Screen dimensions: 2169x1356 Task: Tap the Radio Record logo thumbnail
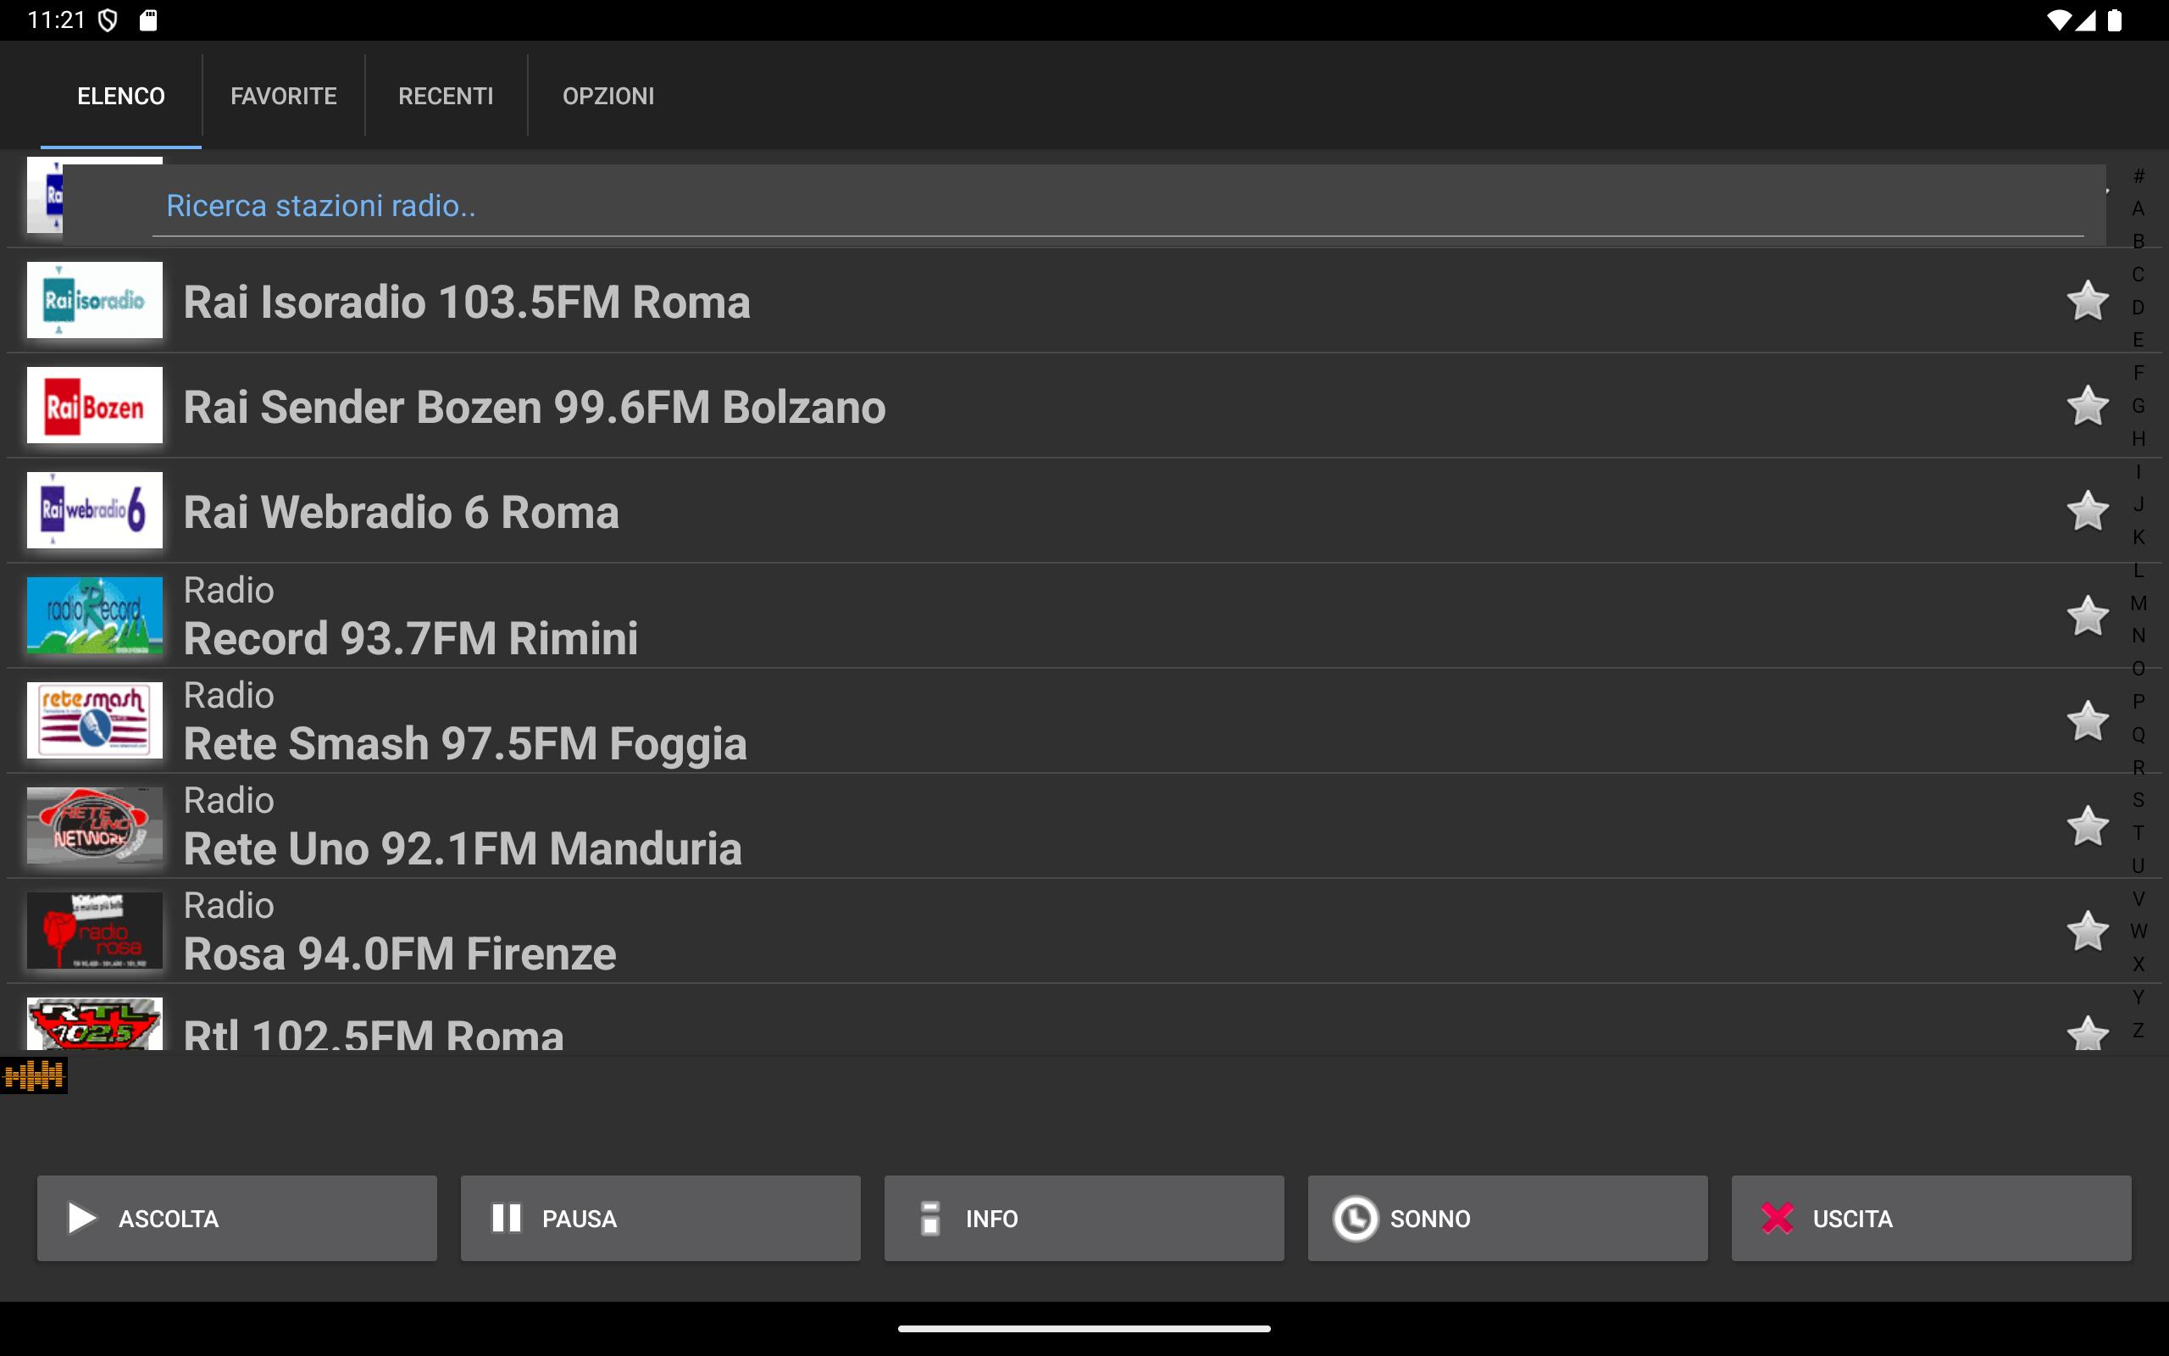click(94, 614)
